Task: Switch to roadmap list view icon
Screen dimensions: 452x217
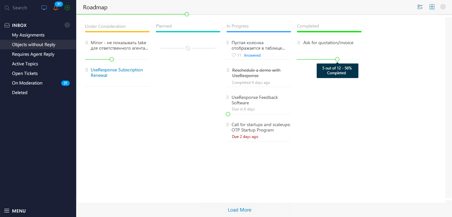Action: (x=420, y=7)
